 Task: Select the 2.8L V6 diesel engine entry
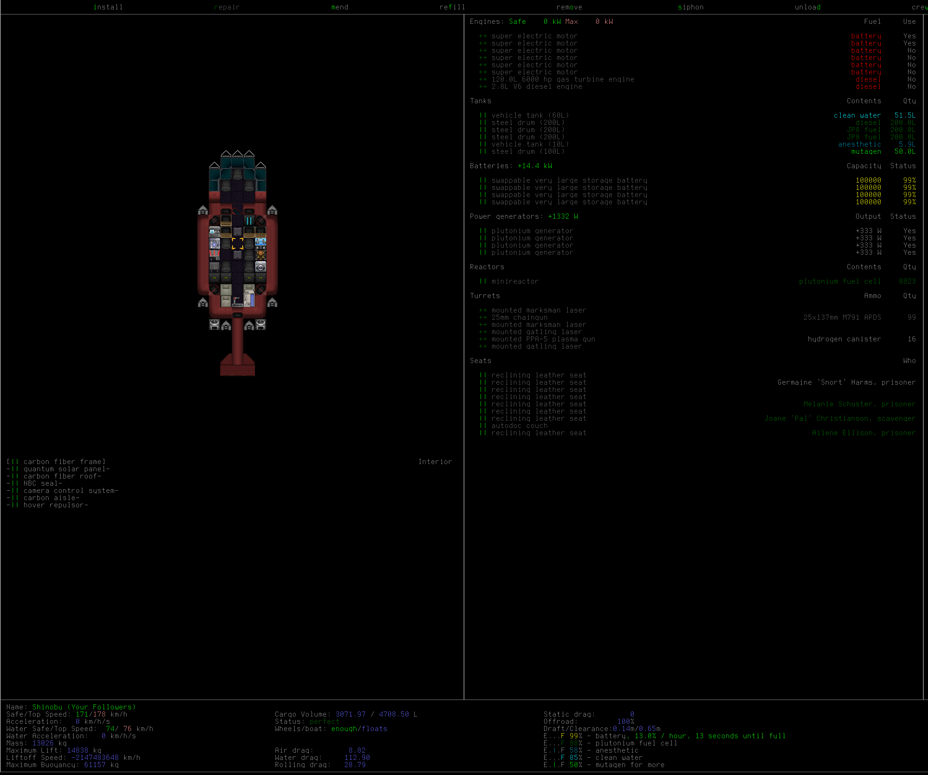click(x=697, y=87)
